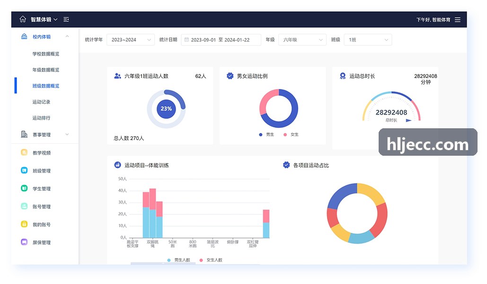Click the chart icon beside 运动项目--体能训练

[118, 165]
